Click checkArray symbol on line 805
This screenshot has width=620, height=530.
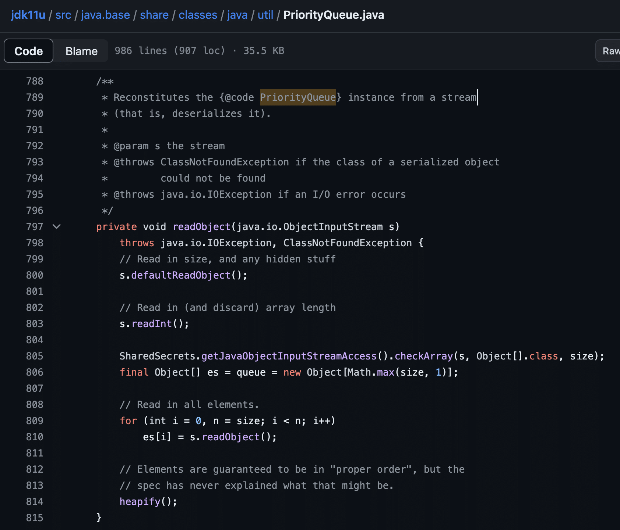pyautogui.click(x=424, y=356)
